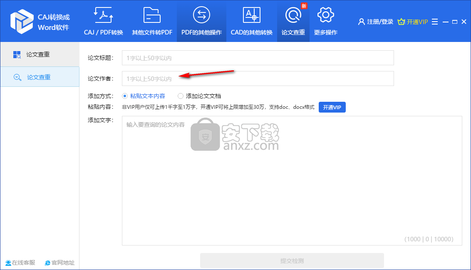This screenshot has height=270, width=471.
Task: Click the magnifier icon of sidebar 论文查重 item
Action: tap(17, 77)
